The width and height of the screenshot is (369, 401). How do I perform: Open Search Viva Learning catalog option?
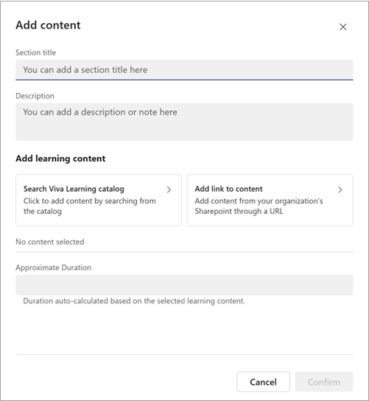98,200
